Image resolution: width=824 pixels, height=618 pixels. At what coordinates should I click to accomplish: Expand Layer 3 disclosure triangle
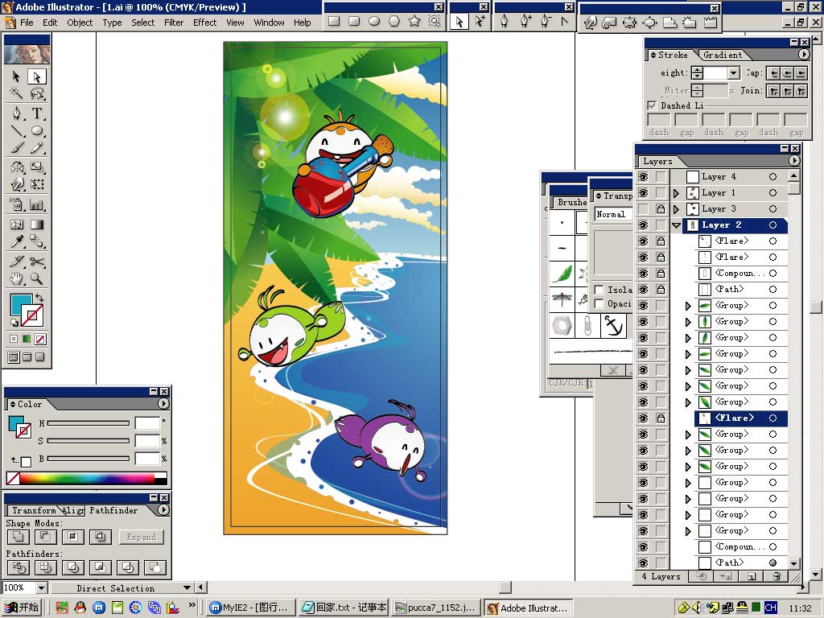[676, 209]
